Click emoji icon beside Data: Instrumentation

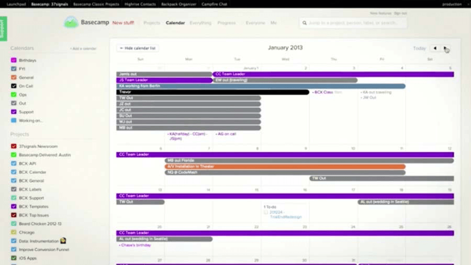pyautogui.click(x=63, y=240)
